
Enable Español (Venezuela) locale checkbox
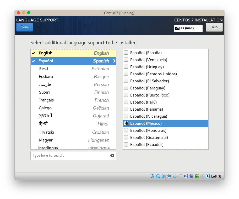coord(126,60)
